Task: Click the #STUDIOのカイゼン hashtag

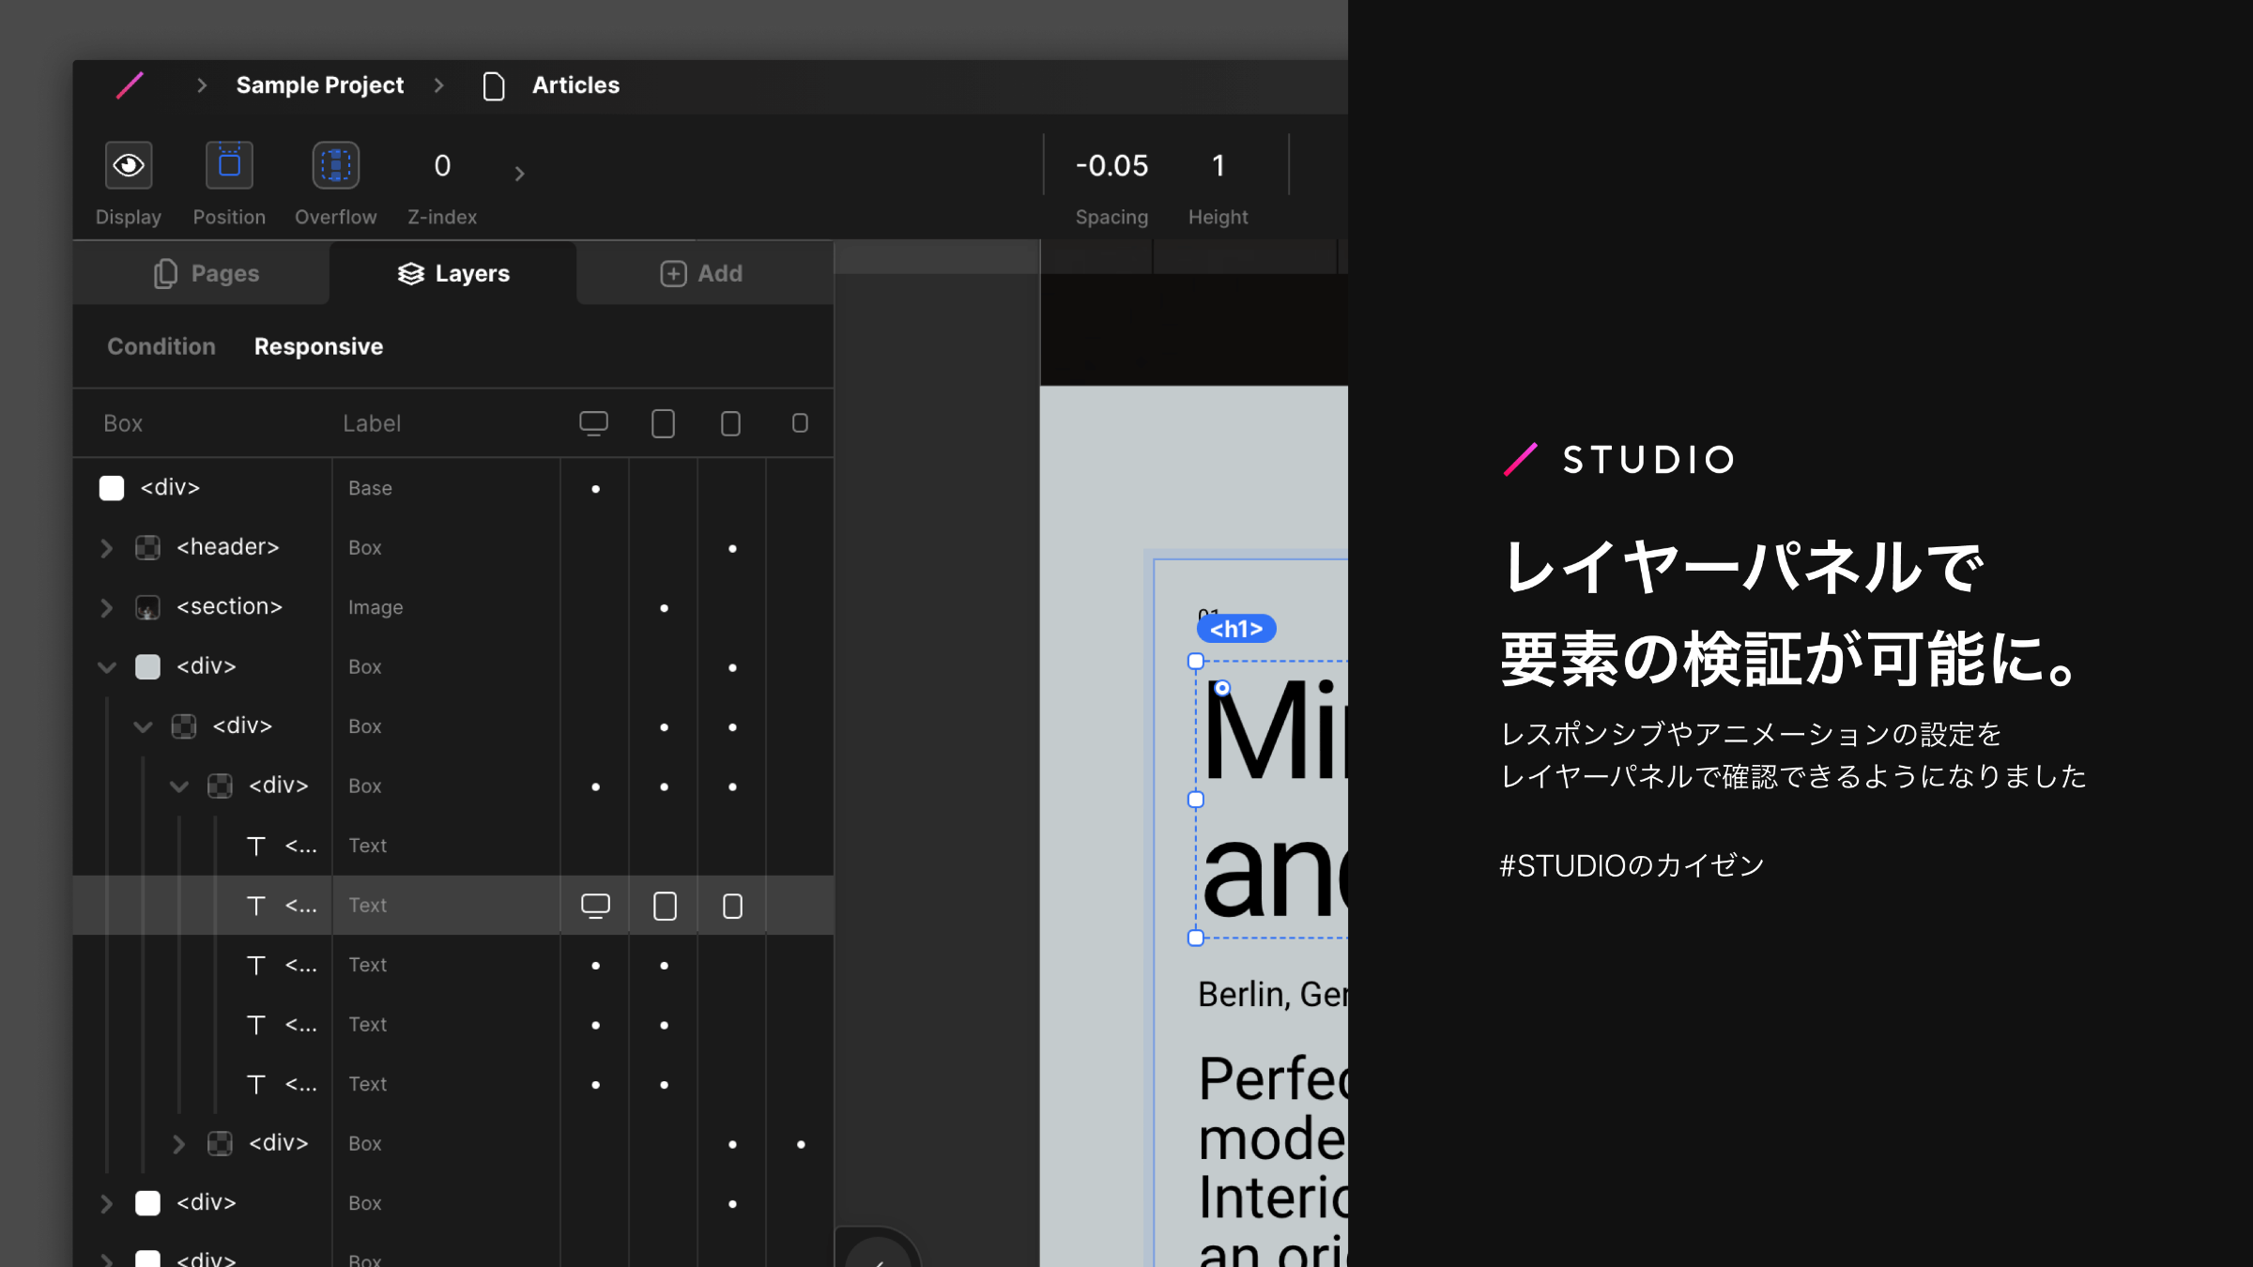Action: (x=1632, y=864)
